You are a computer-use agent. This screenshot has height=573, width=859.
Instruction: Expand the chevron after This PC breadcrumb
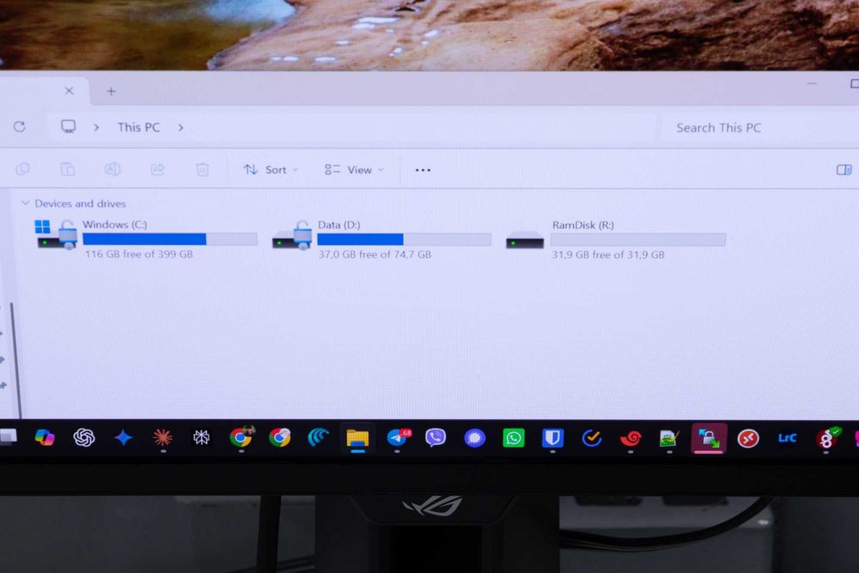pyautogui.click(x=180, y=128)
